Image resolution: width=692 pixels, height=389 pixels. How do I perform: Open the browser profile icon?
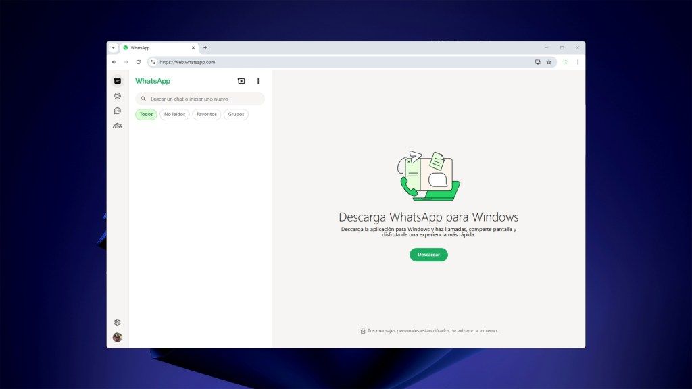566,62
